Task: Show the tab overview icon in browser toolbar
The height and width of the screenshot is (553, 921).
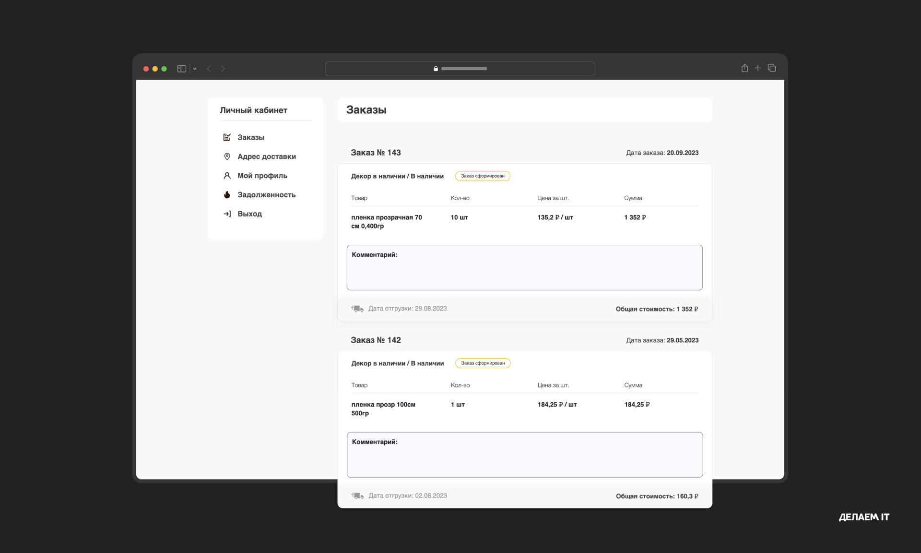Action: coord(772,68)
